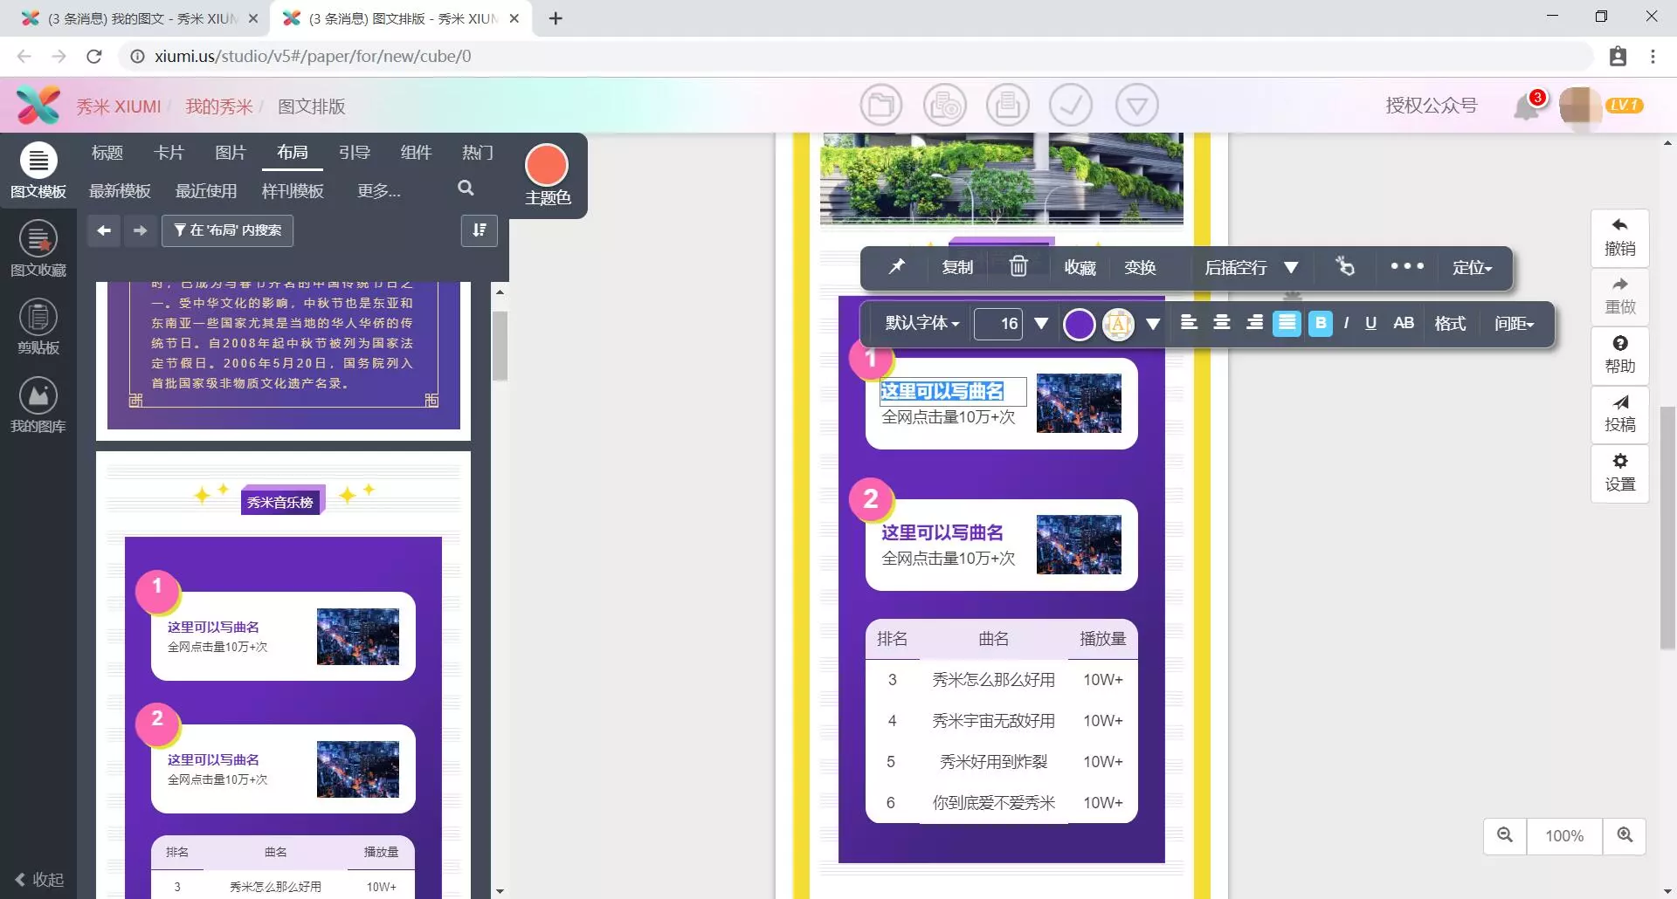Click the 变换 transform button
Viewport: 1677px width, 899px height.
pos(1140,267)
